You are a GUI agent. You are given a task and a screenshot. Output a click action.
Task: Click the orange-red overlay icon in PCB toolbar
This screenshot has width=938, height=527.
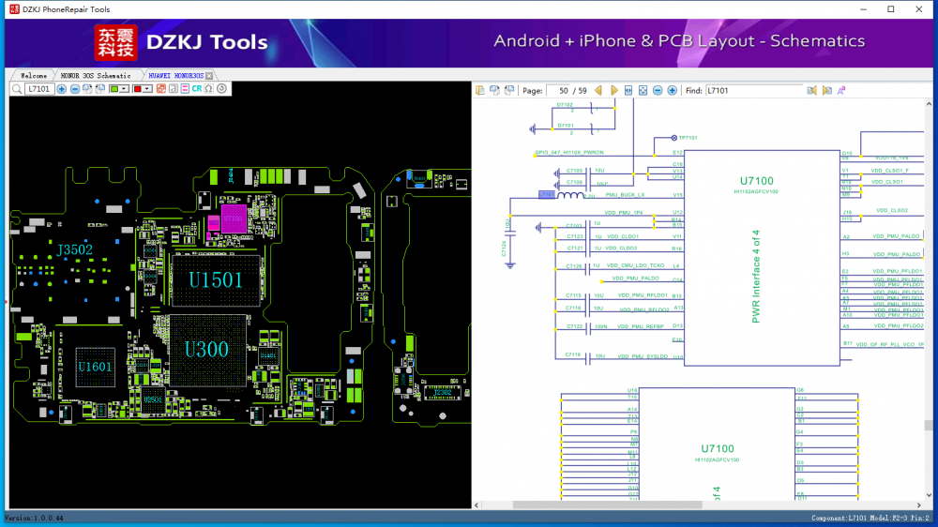[161, 89]
